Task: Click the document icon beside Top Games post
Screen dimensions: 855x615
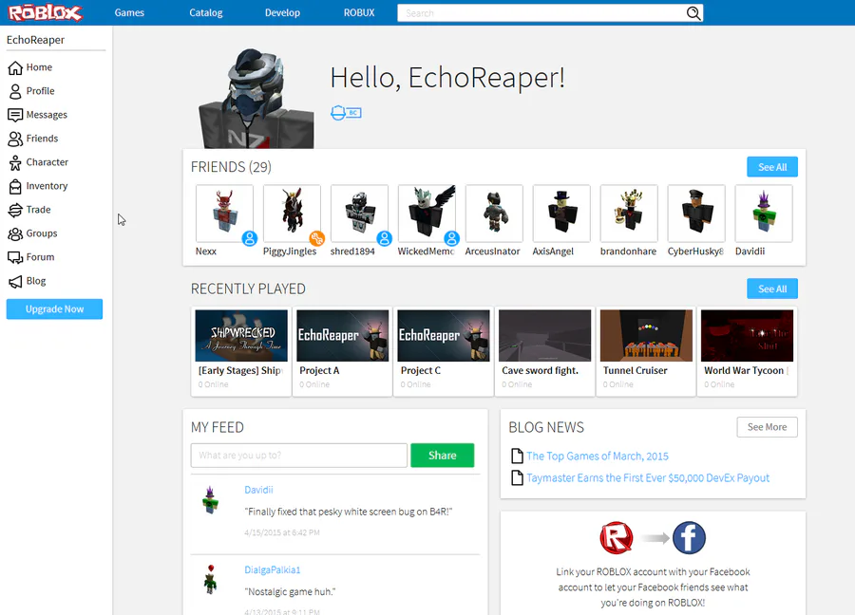Action: pyautogui.click(x=517, y=456)
